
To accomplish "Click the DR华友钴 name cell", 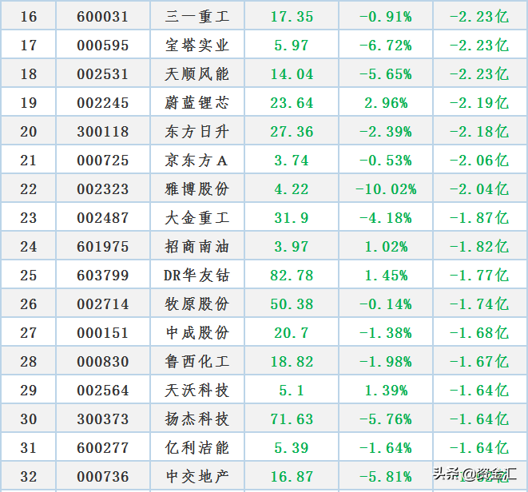I will tap(197, 276).
